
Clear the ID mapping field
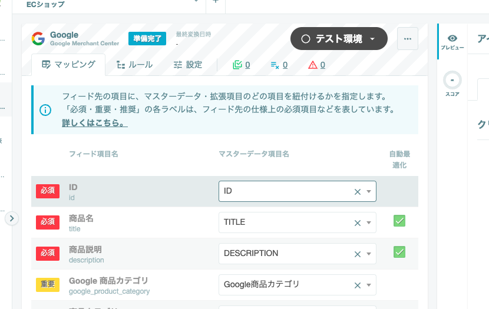(x=358, y=192)
